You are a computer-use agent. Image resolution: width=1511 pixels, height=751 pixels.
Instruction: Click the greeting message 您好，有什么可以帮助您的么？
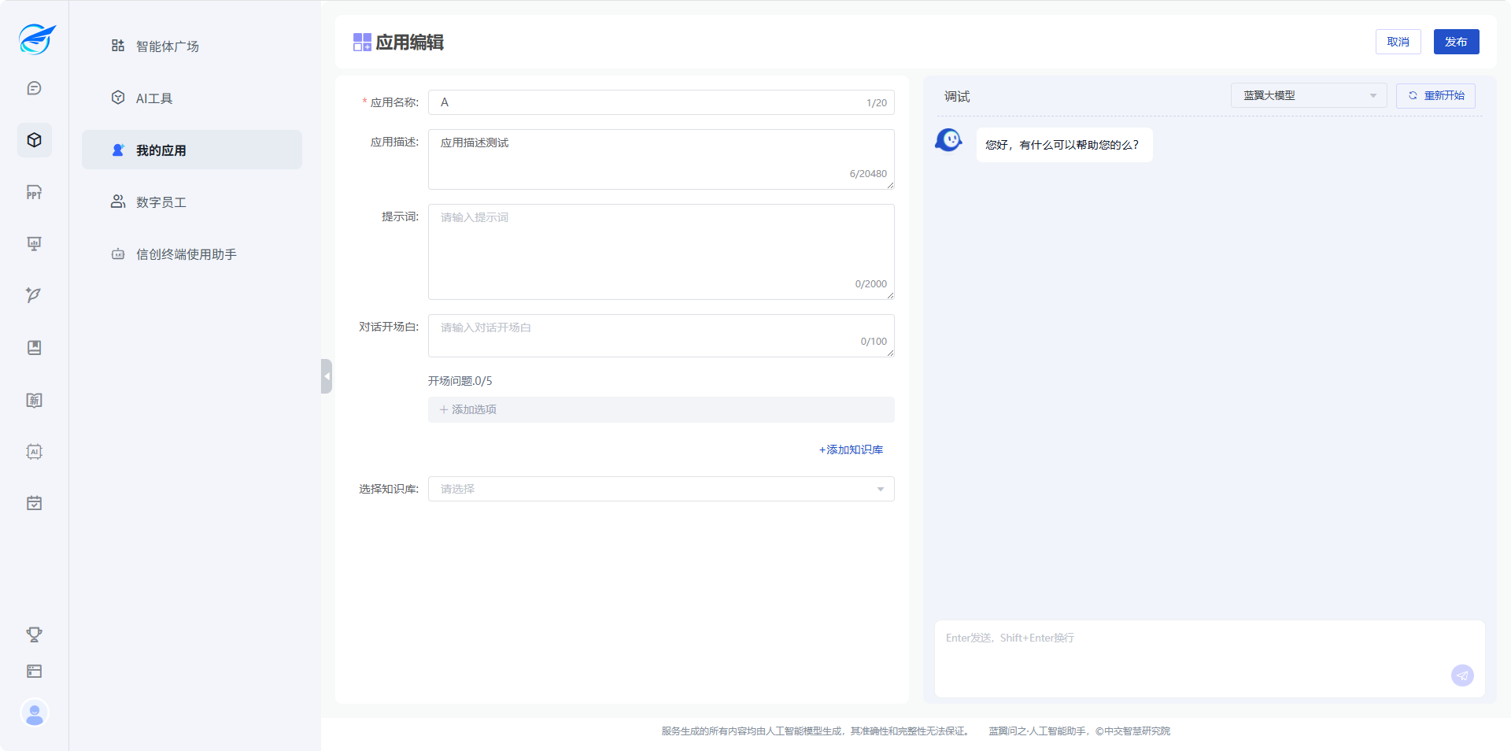[x=1064, y=145]
